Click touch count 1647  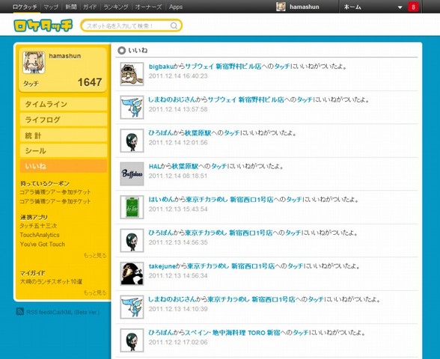pyautogui.click(x=90, y=82)
